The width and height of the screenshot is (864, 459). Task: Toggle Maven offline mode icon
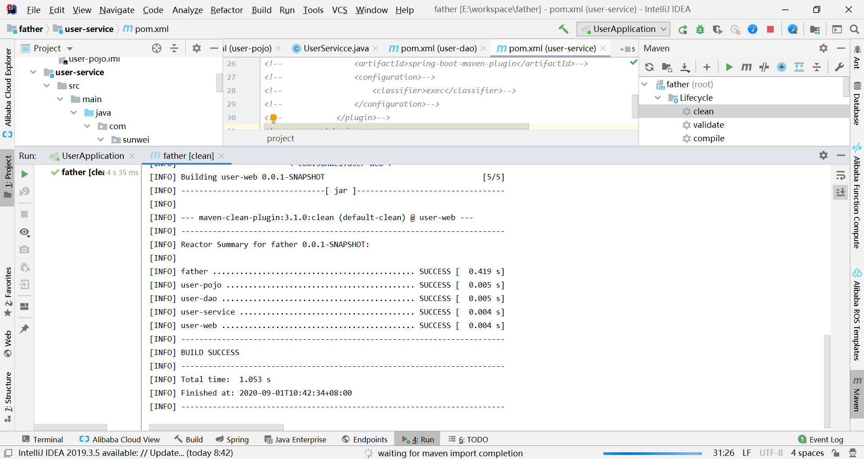tap(764, 67)
